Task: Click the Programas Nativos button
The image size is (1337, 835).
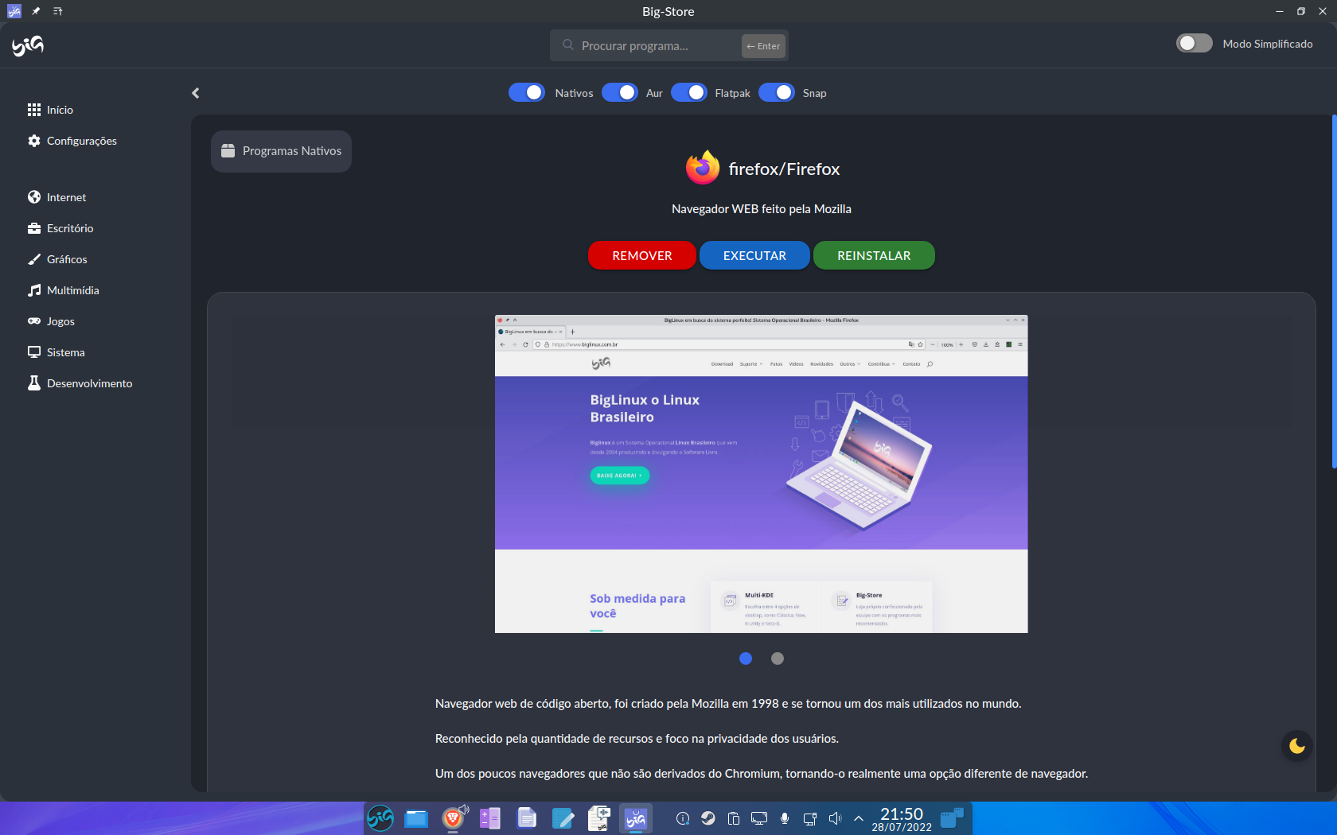Action: click(281, 151)
